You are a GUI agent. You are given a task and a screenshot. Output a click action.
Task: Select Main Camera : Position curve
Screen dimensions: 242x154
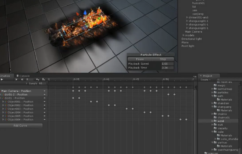[16, 91]
